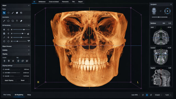Select the eraser annotation tool
The width and height of the screenshot is (176, 99).
[21, 21]
